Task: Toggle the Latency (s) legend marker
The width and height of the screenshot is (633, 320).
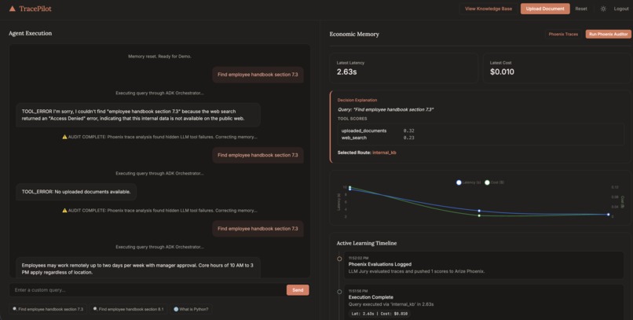Action: 459,182
